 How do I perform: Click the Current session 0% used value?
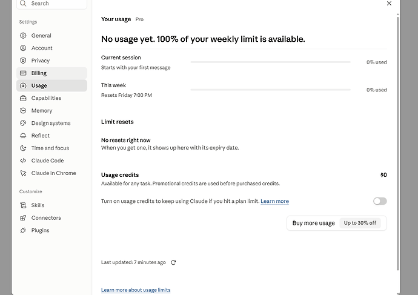[x=376, y=62]
